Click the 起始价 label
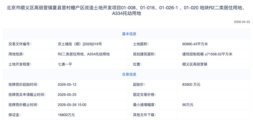Viewport: 253px width, 120px height. tap(139, 84)
